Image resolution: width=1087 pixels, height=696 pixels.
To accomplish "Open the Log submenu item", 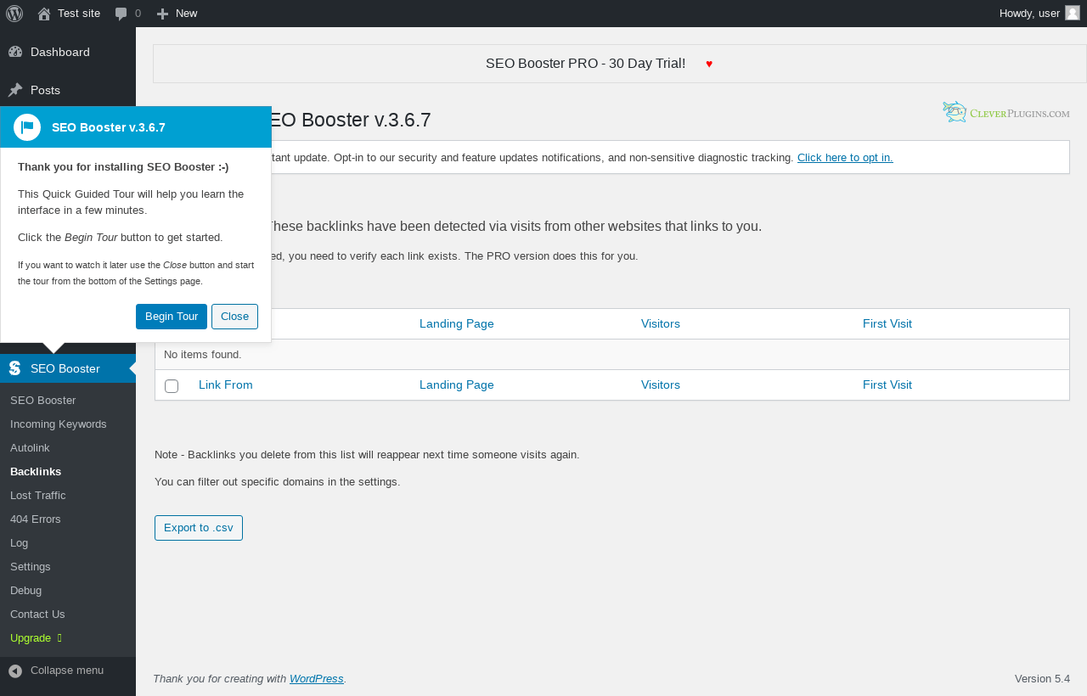I will coord(19,542).
